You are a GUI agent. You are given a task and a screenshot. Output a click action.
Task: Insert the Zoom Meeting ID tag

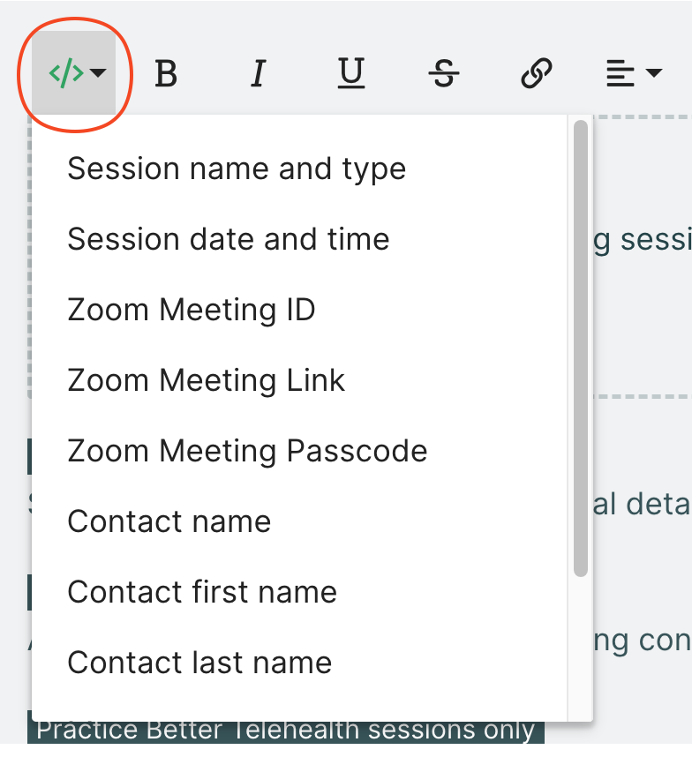pyautogui.click(x=191, y=310)
